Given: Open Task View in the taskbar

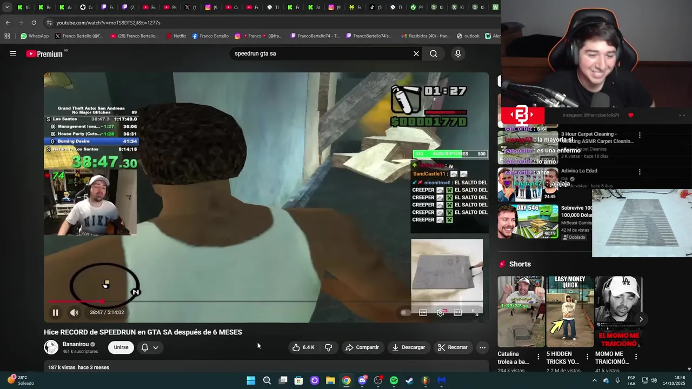Looking at the screenshot, I should (283, 380).
